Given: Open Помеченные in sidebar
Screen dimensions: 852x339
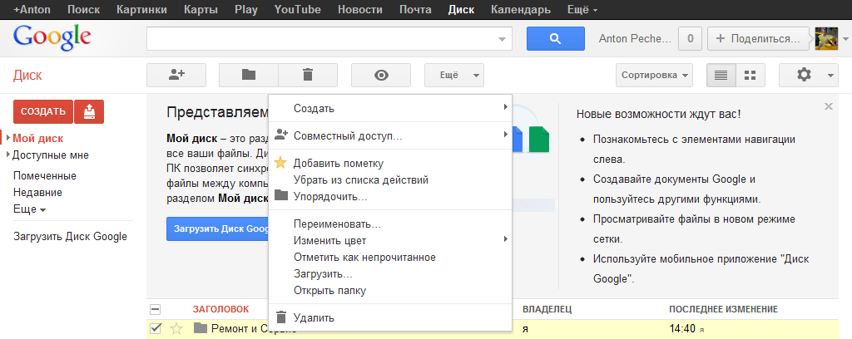Looking at the screenshot, I should [45, 176].
